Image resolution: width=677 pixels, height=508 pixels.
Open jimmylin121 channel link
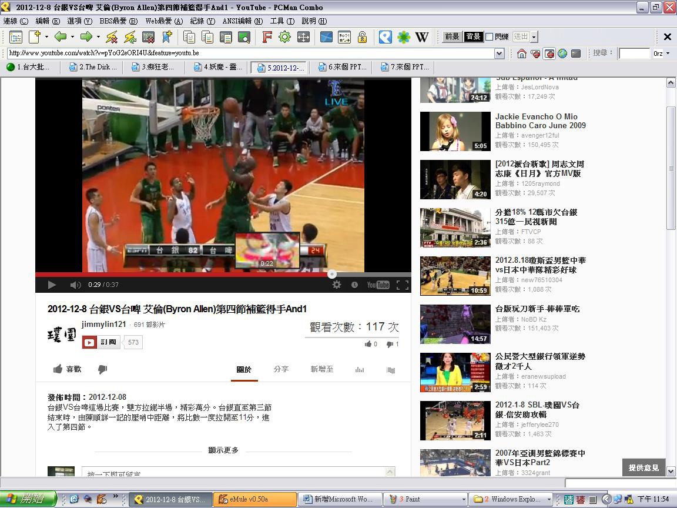(103, 325)
